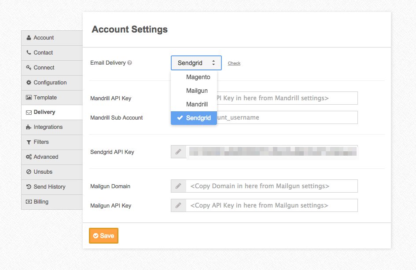Open the Account tab with user icon
This screenshot has width=416, height=270.
(52, 38)
